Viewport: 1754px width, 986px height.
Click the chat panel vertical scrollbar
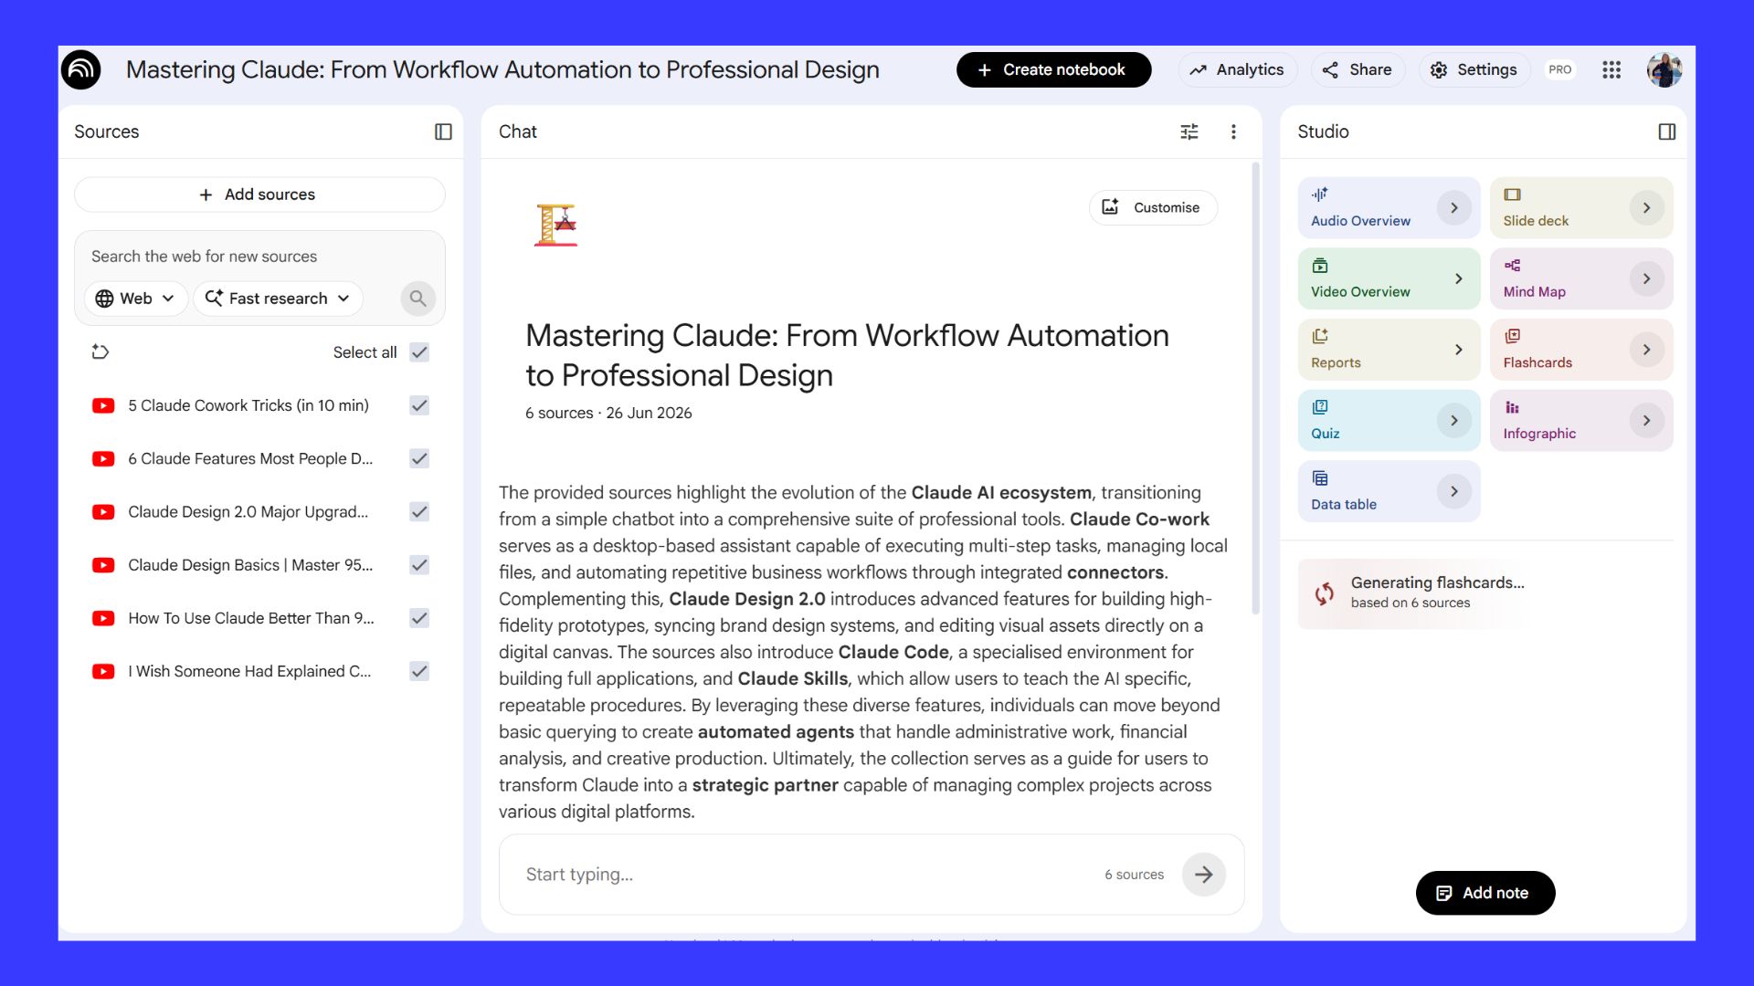click(1255, 388)
